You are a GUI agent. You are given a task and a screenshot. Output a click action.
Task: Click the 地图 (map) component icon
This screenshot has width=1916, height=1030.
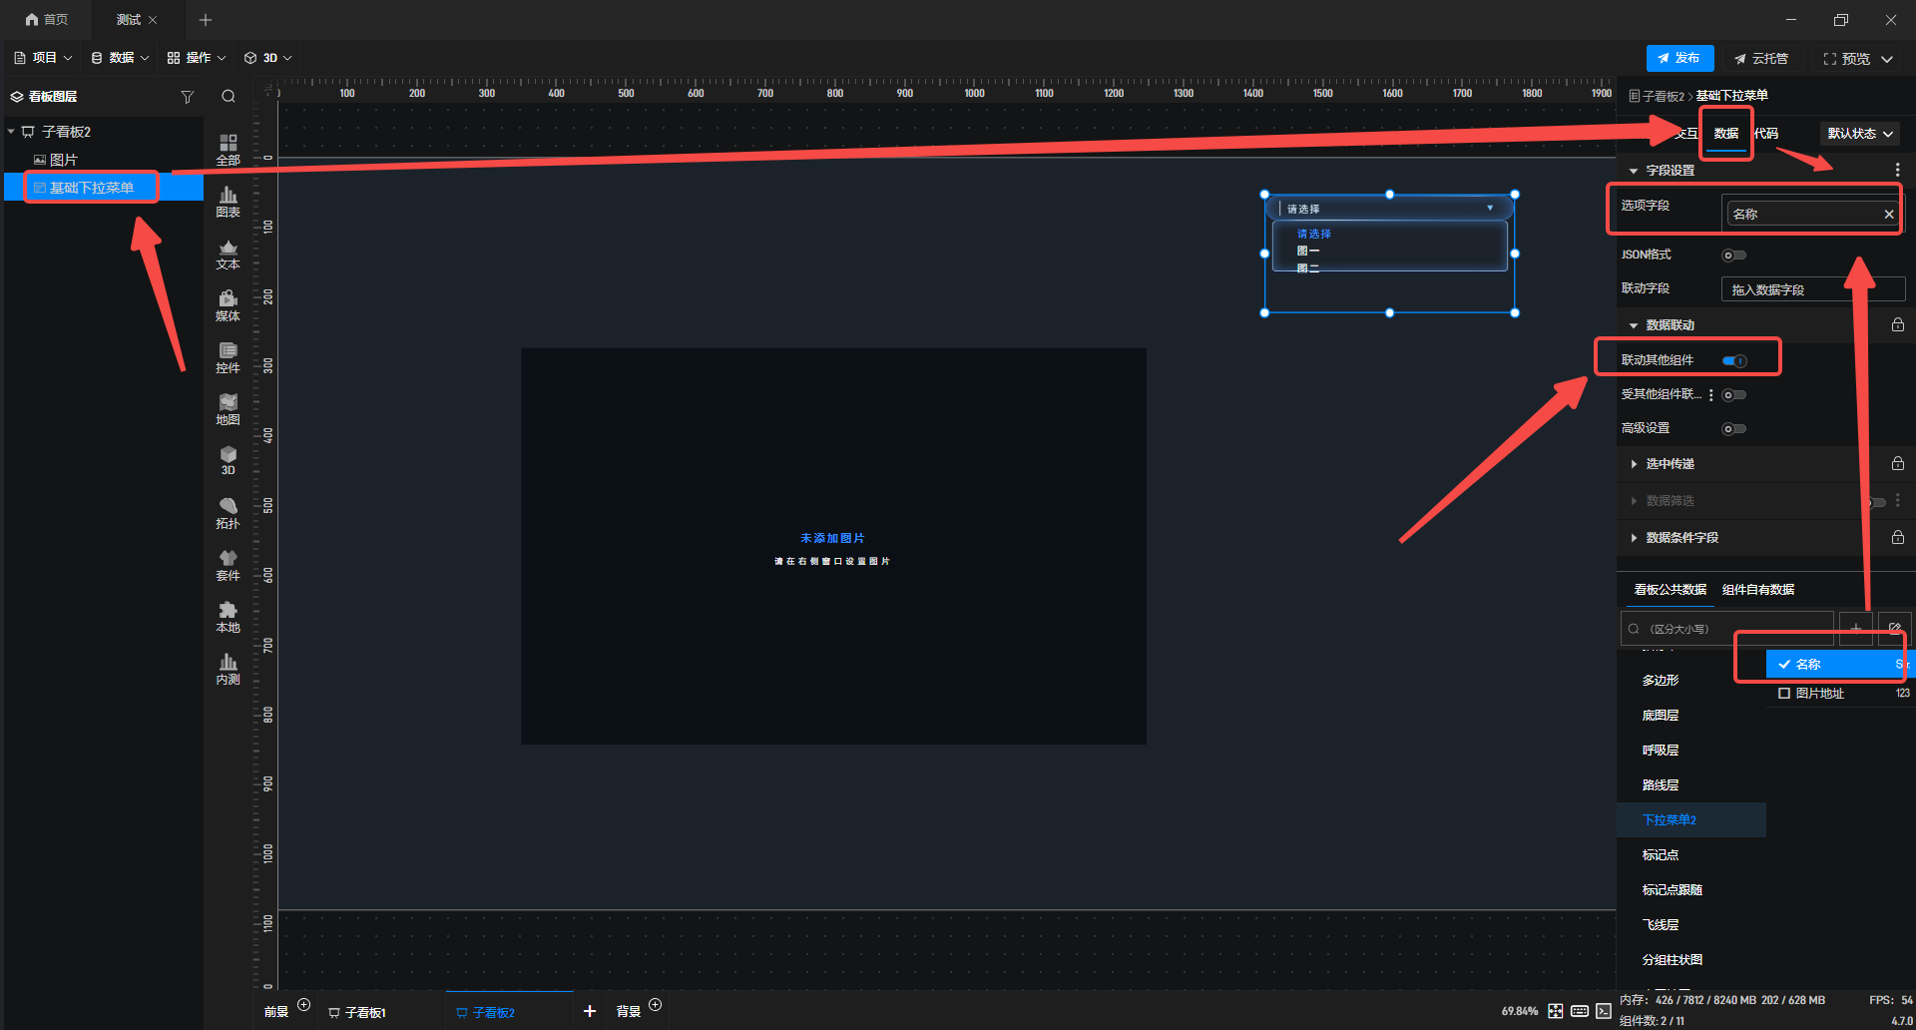228,409
